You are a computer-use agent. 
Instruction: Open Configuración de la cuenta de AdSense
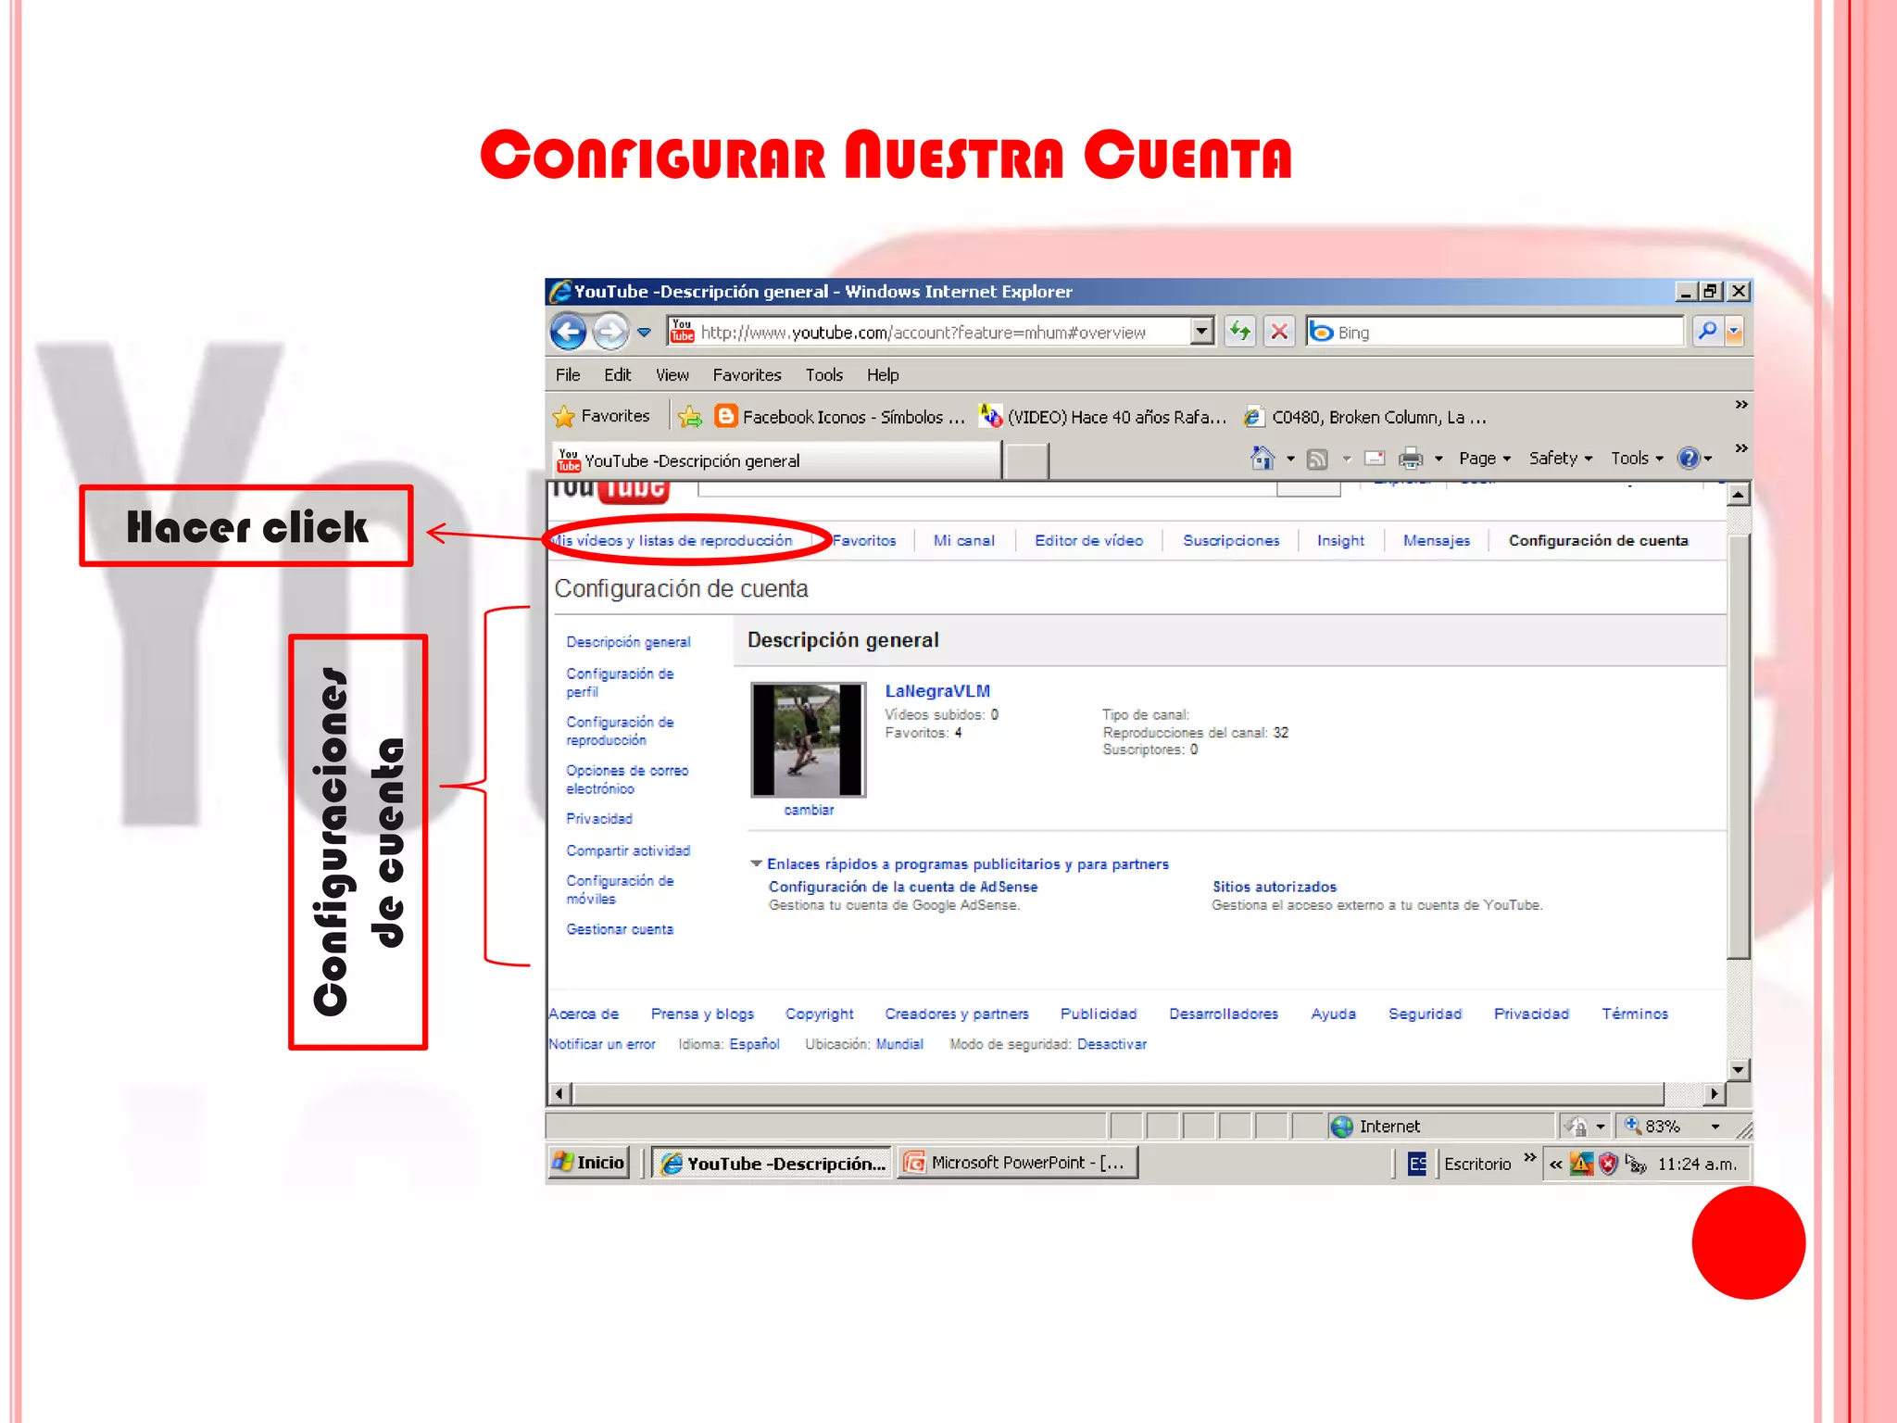click(903, 887)
